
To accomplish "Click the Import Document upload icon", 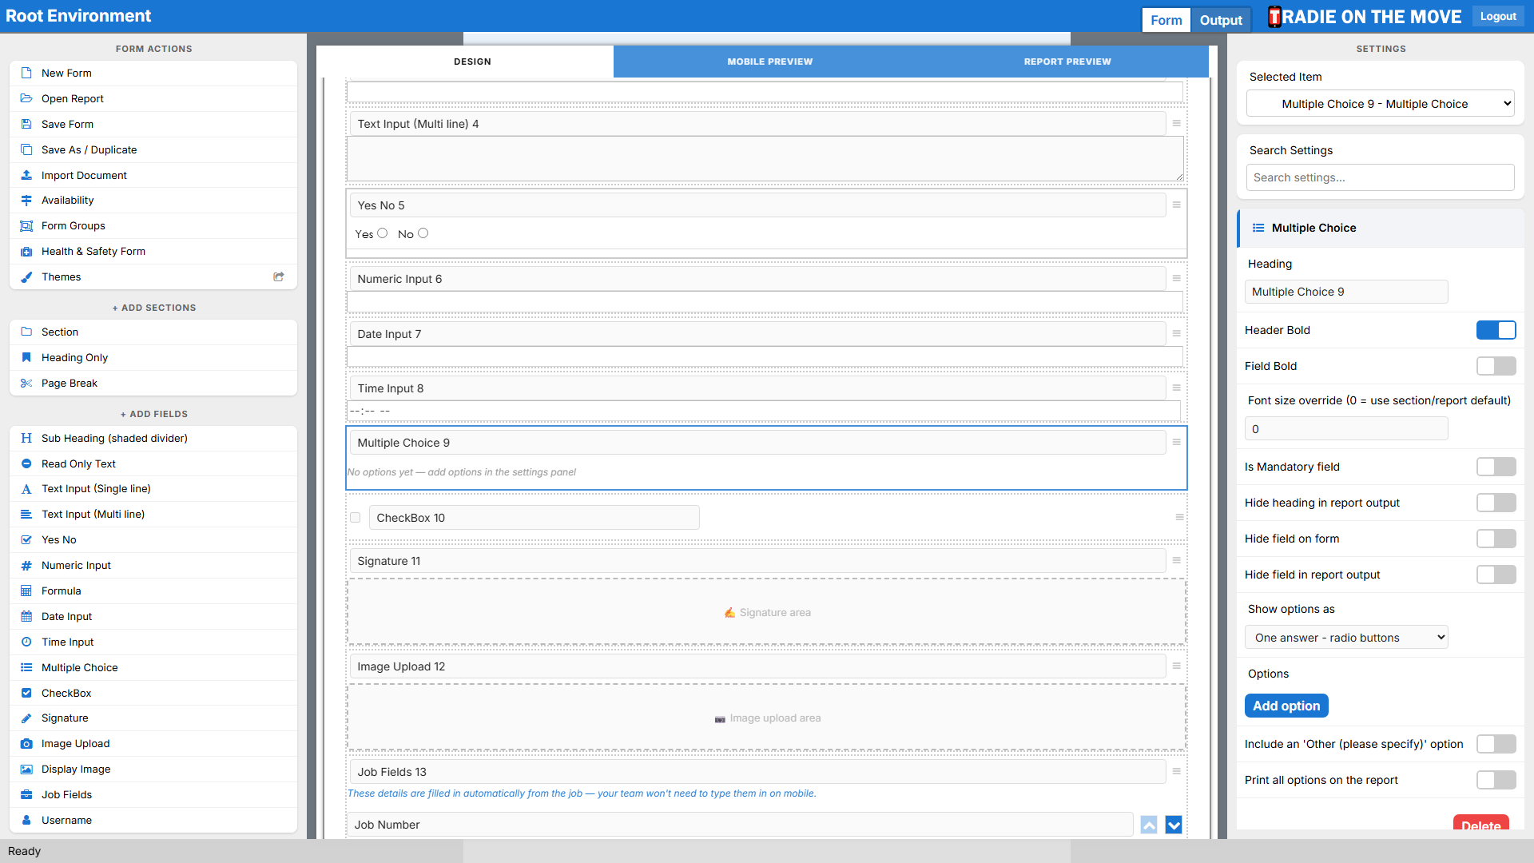I will [26, 175].
